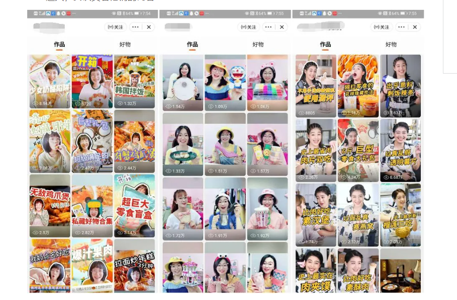
Task: Open the 超巨大零食盲盒 video thumbnail
Action: tap(134, 206)
